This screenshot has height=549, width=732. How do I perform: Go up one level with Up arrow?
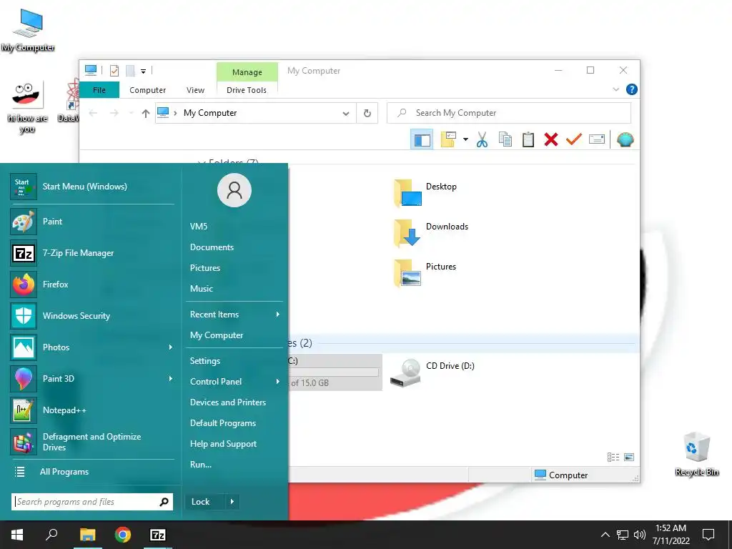[146, 113]
